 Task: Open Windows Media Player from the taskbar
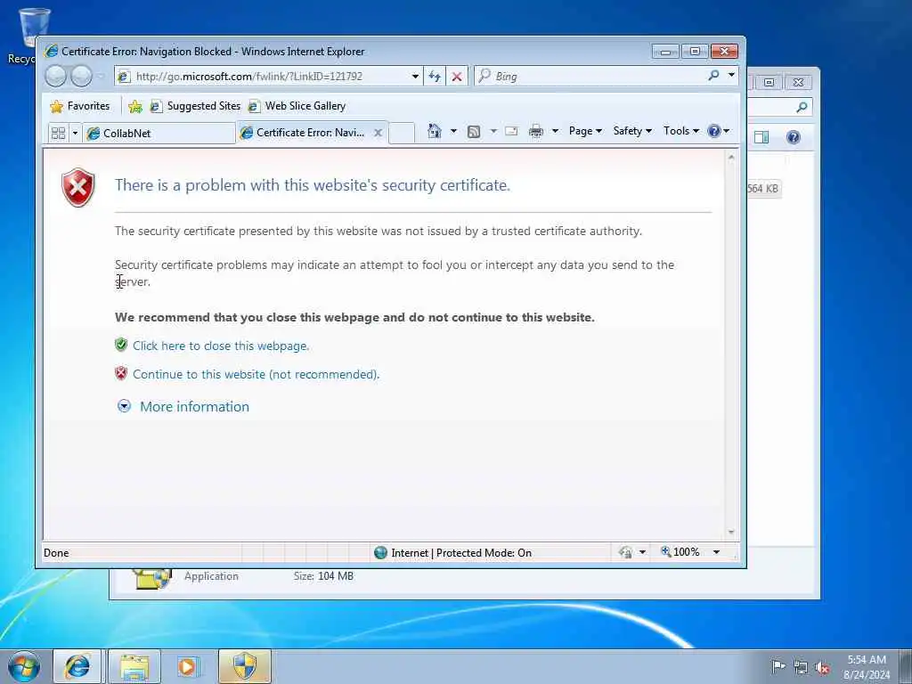[x=188, y=666]
